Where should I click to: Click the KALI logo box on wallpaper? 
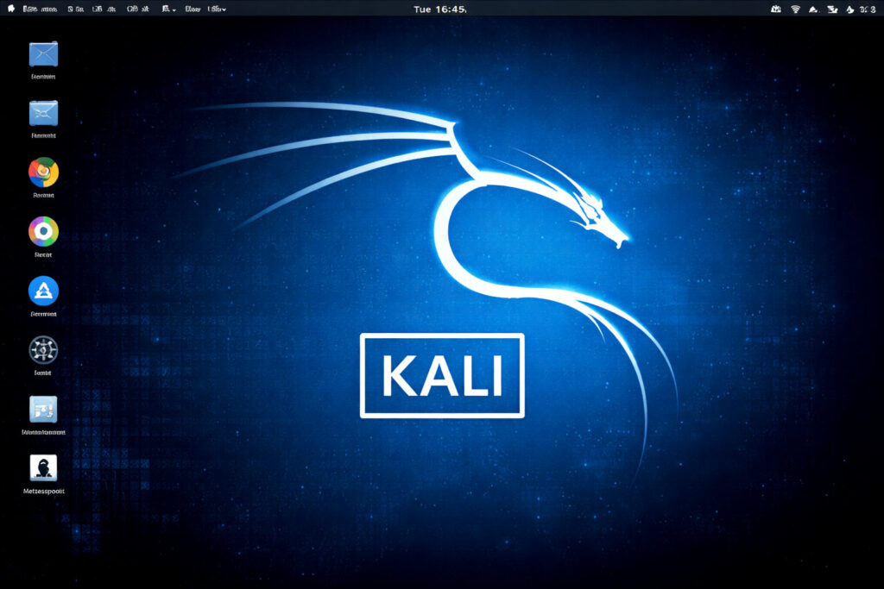[442, 375]
